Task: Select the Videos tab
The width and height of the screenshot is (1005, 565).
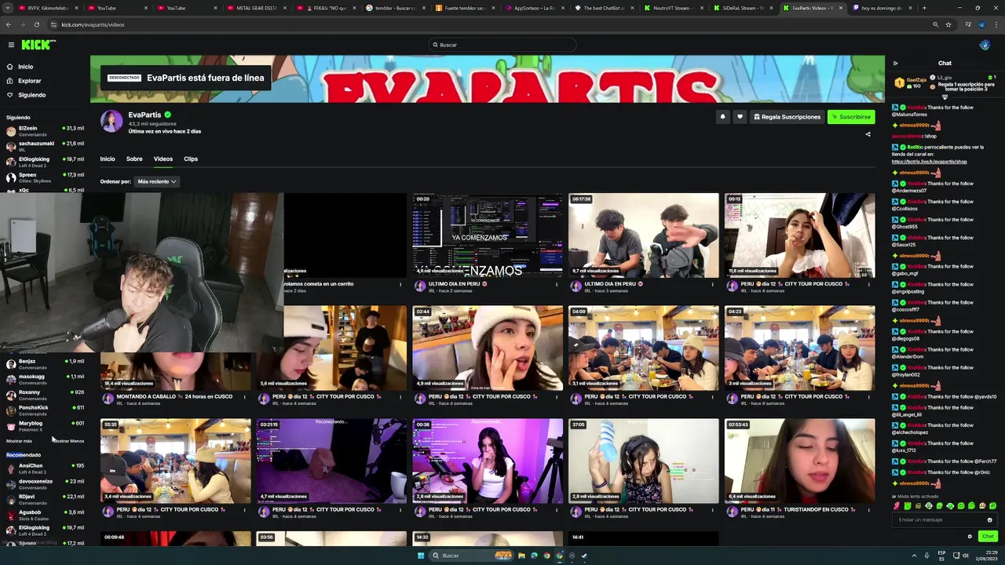Action: [163, 159]
